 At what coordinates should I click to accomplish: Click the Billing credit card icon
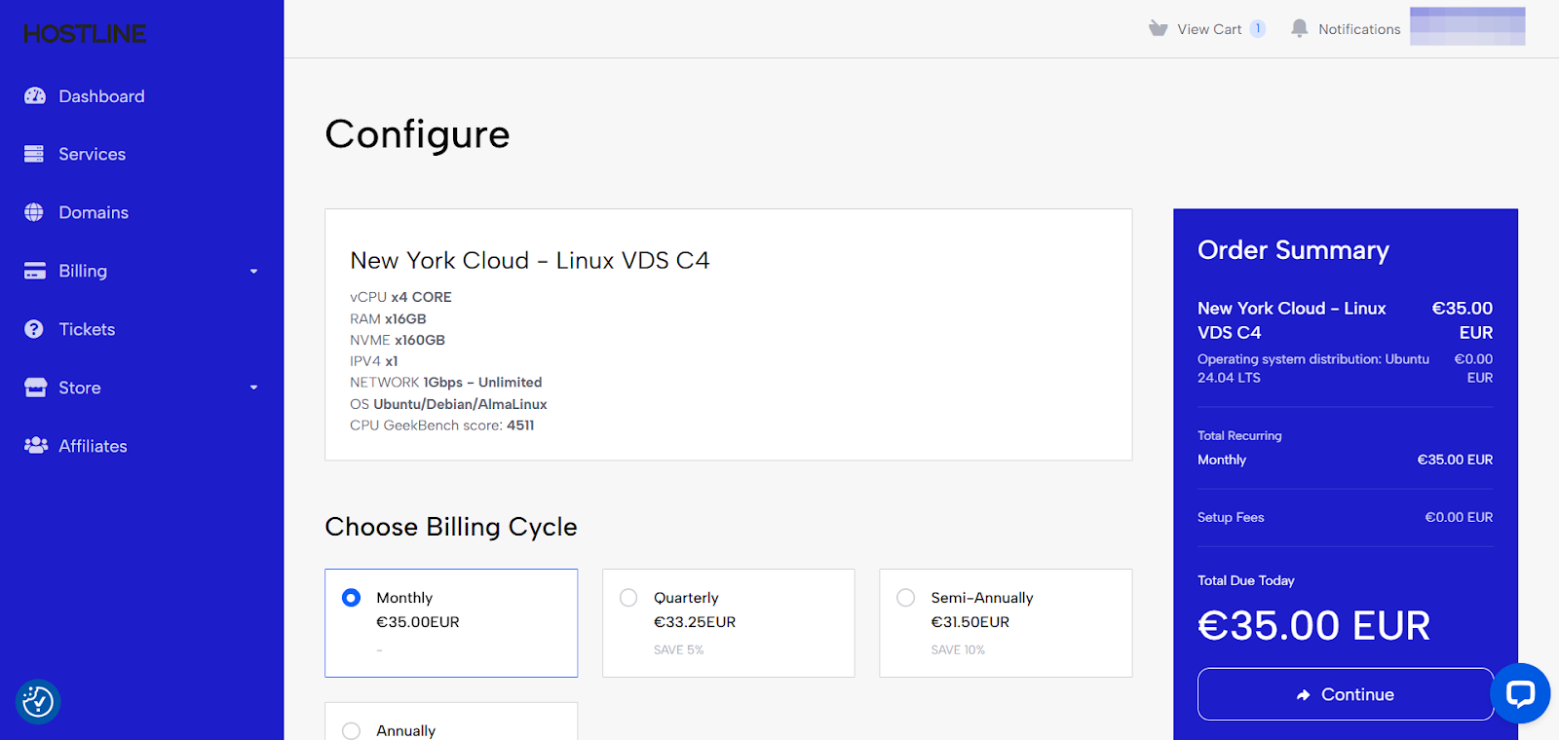[x=35, y=271]
